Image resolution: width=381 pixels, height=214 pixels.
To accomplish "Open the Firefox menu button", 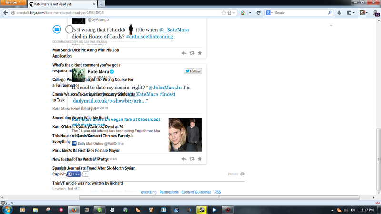I will (13, 2).
